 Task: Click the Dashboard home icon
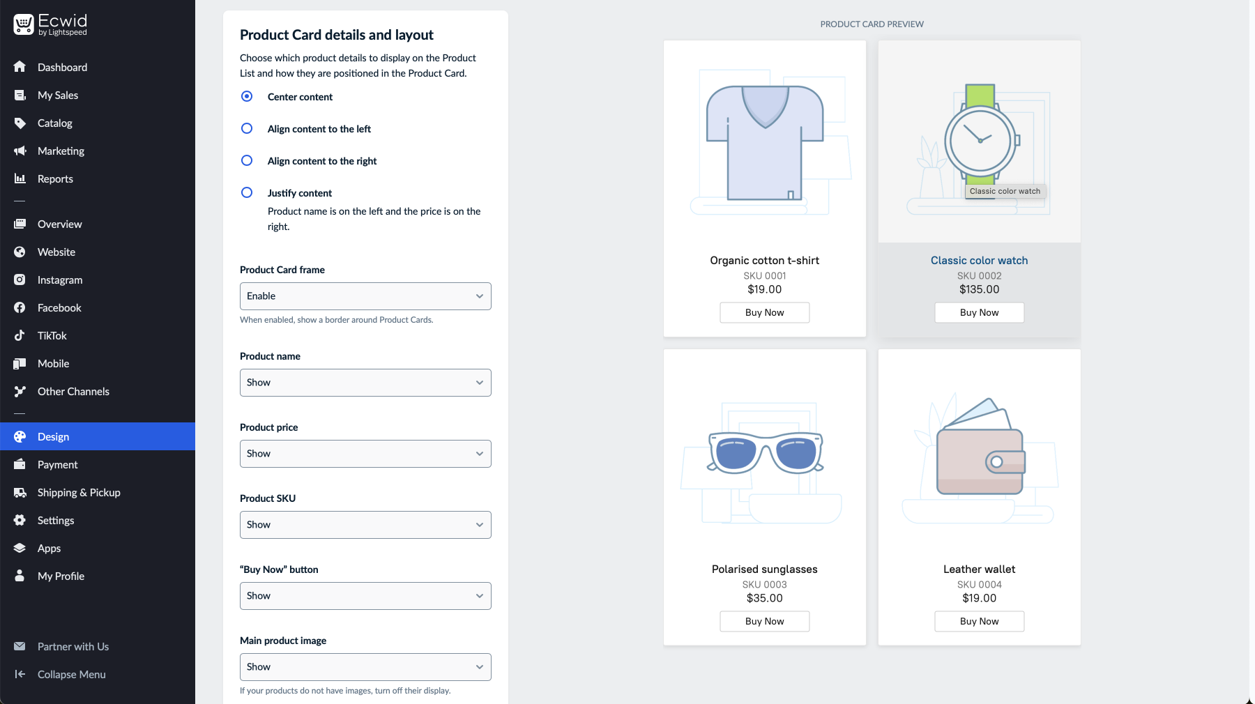point(20,67)
